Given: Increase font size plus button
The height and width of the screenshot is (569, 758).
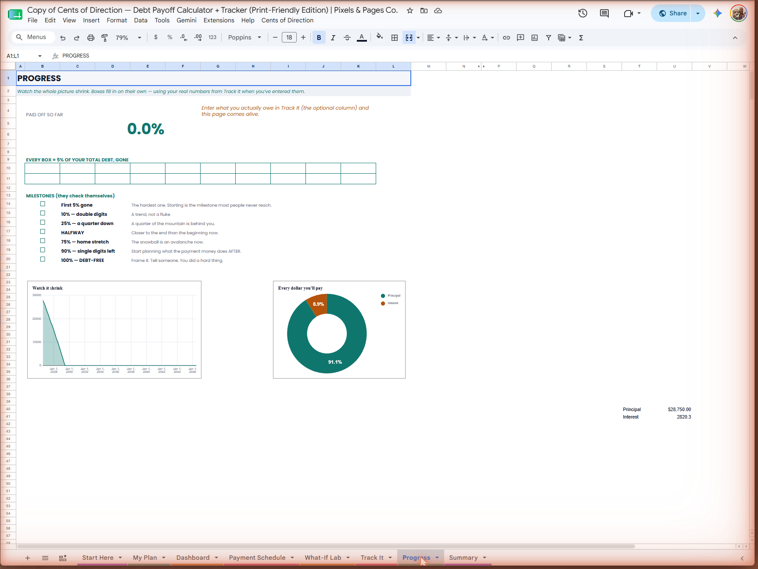Looking at the screenshot, I should click(303, 38).
